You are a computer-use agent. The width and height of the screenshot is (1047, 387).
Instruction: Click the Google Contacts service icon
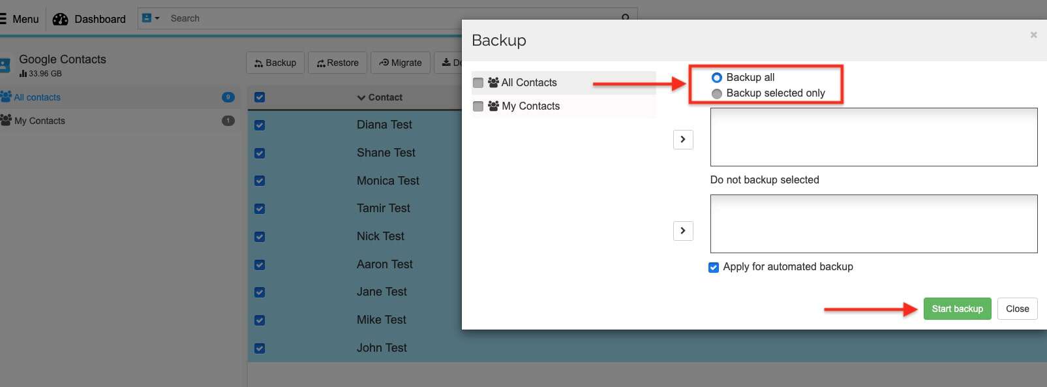[x=5, y=65]
